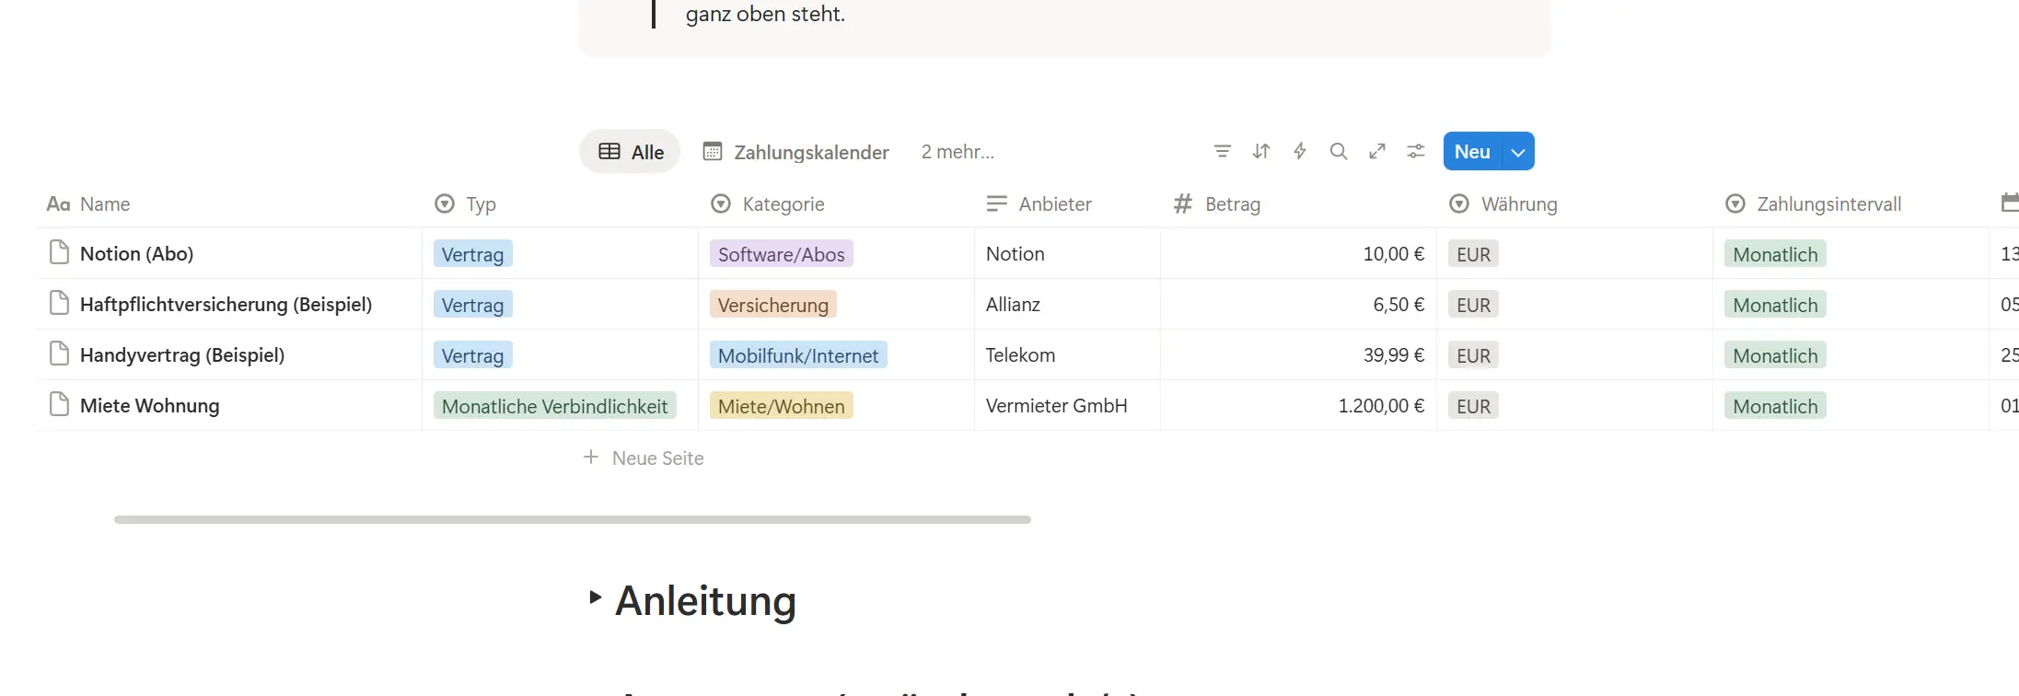Click the search magnifier icon

(x=1339, y=152)
